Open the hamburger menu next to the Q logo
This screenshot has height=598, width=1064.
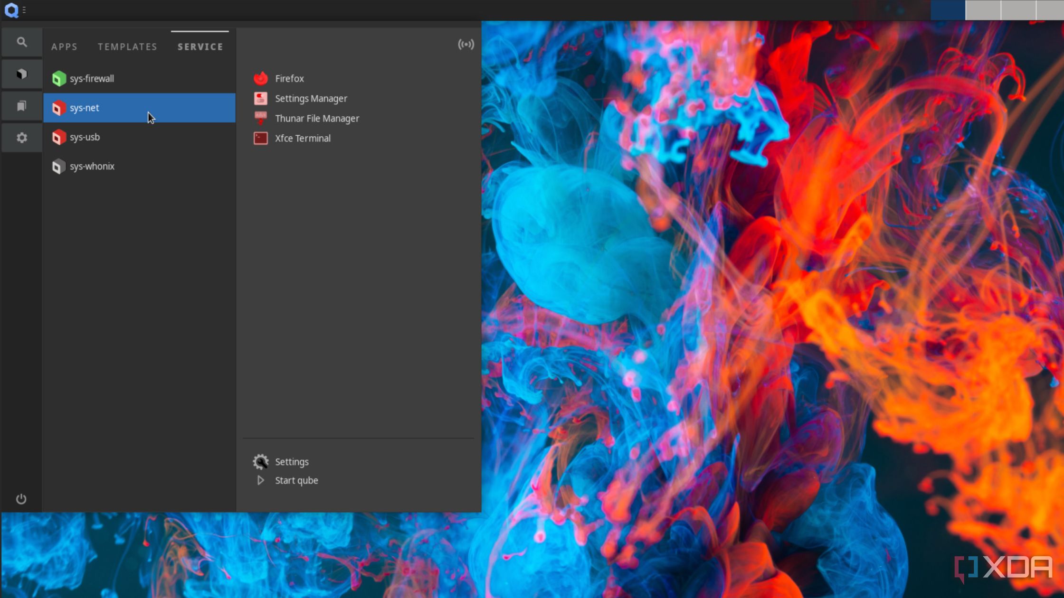click(x=24, y=10)
